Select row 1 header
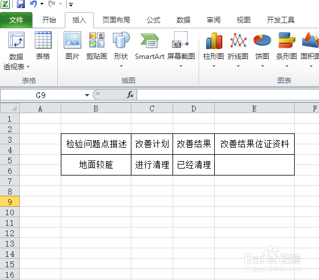319x280 pixels. coord(10,118)
